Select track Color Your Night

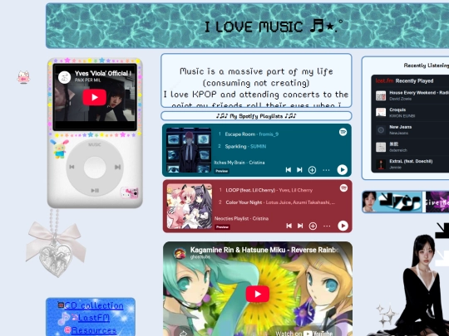[276, 202]
